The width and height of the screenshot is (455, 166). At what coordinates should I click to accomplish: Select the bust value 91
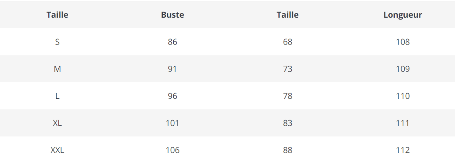click(173, 69)
